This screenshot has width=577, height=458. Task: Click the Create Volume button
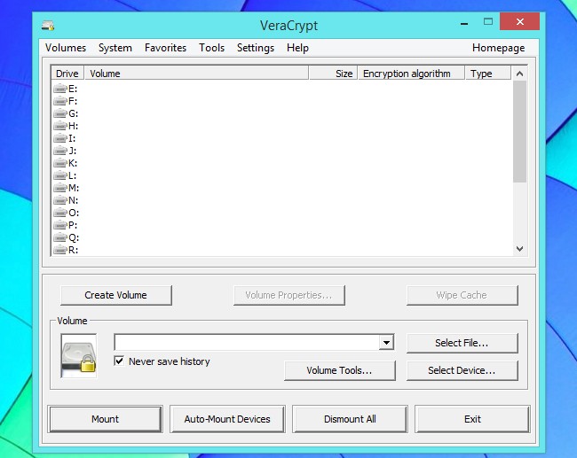pos(116,295)
